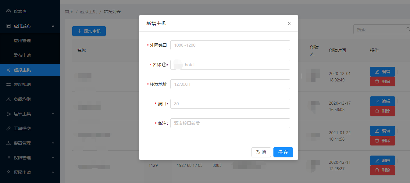Open 工单提交 in the sidebar
Viewport: 410px width, 183px height.
pyautogui.click(x=30, y=128)
